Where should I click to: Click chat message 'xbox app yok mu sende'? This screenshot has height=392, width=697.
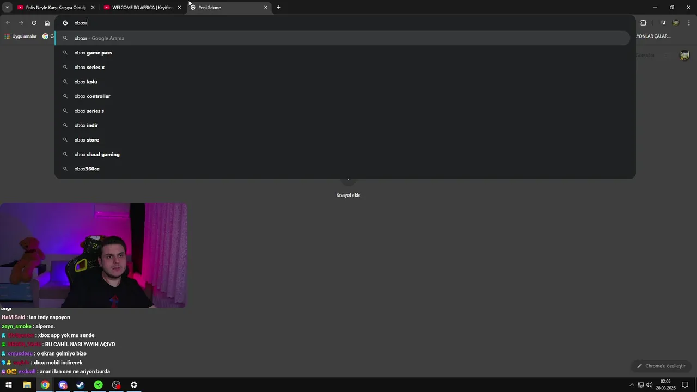click(66, 335)
